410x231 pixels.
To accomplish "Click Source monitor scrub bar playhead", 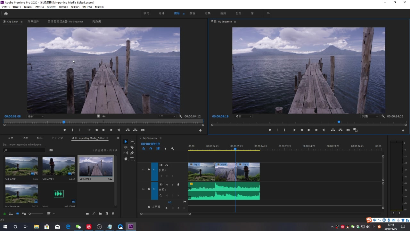I will [x=64, y=122].
